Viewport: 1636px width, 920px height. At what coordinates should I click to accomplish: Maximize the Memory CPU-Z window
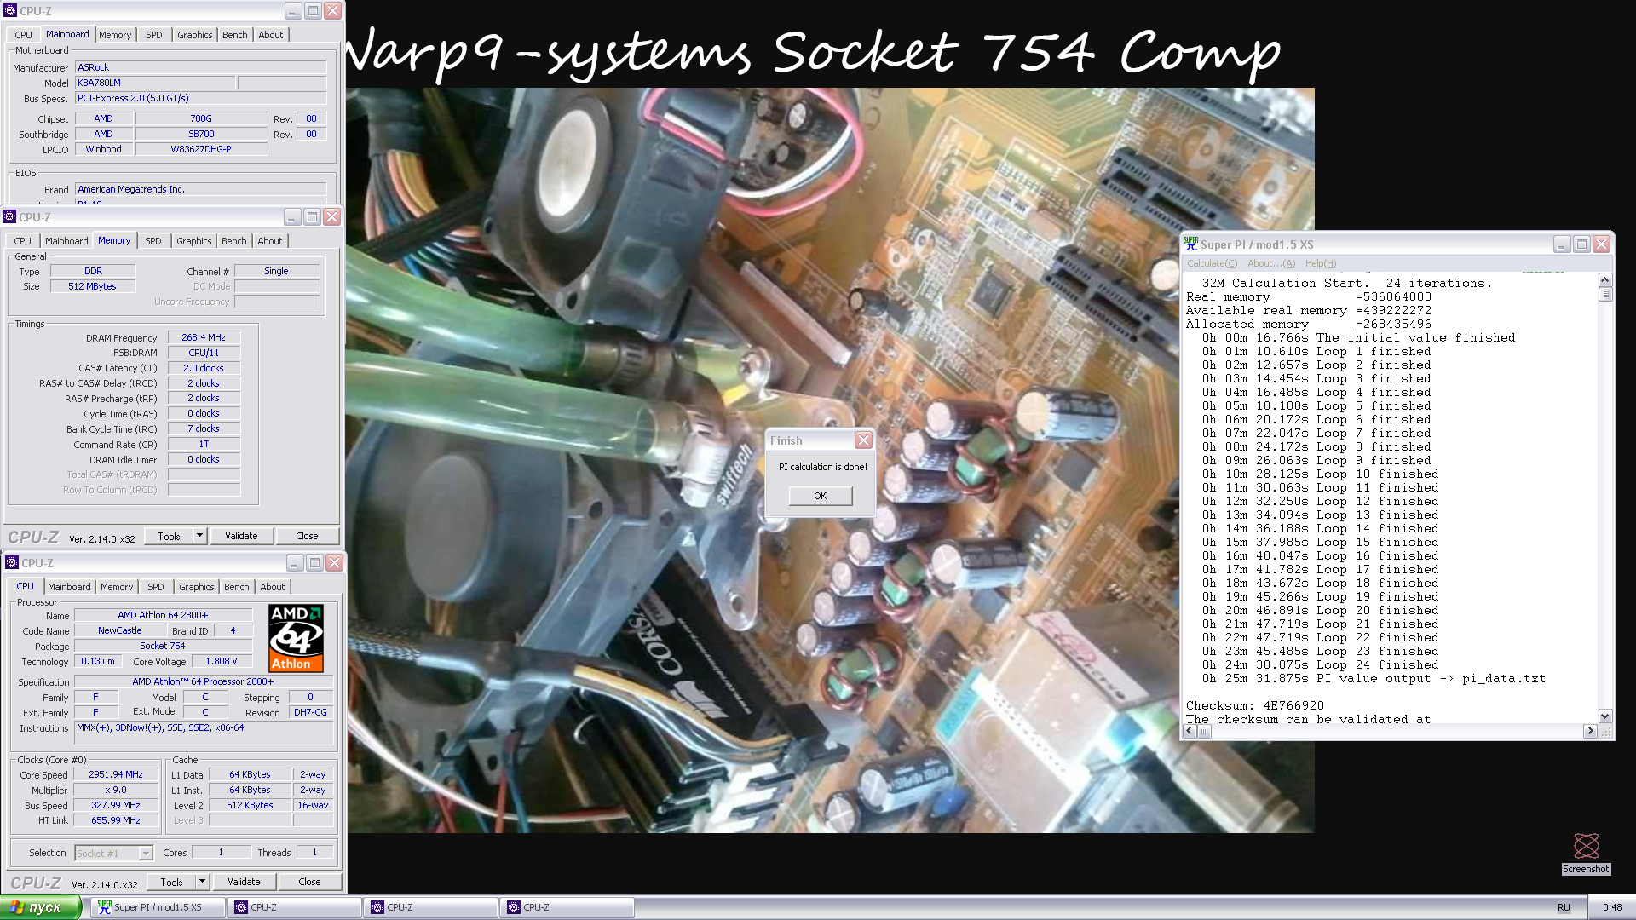[x=312, y=217]
